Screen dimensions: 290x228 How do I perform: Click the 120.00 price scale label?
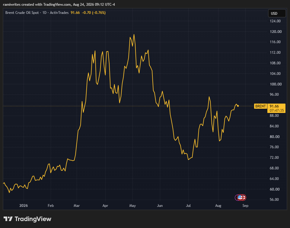276,31
